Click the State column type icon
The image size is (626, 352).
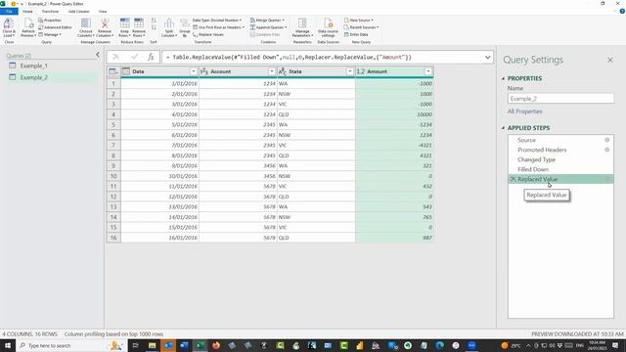(x=283, y=71)
